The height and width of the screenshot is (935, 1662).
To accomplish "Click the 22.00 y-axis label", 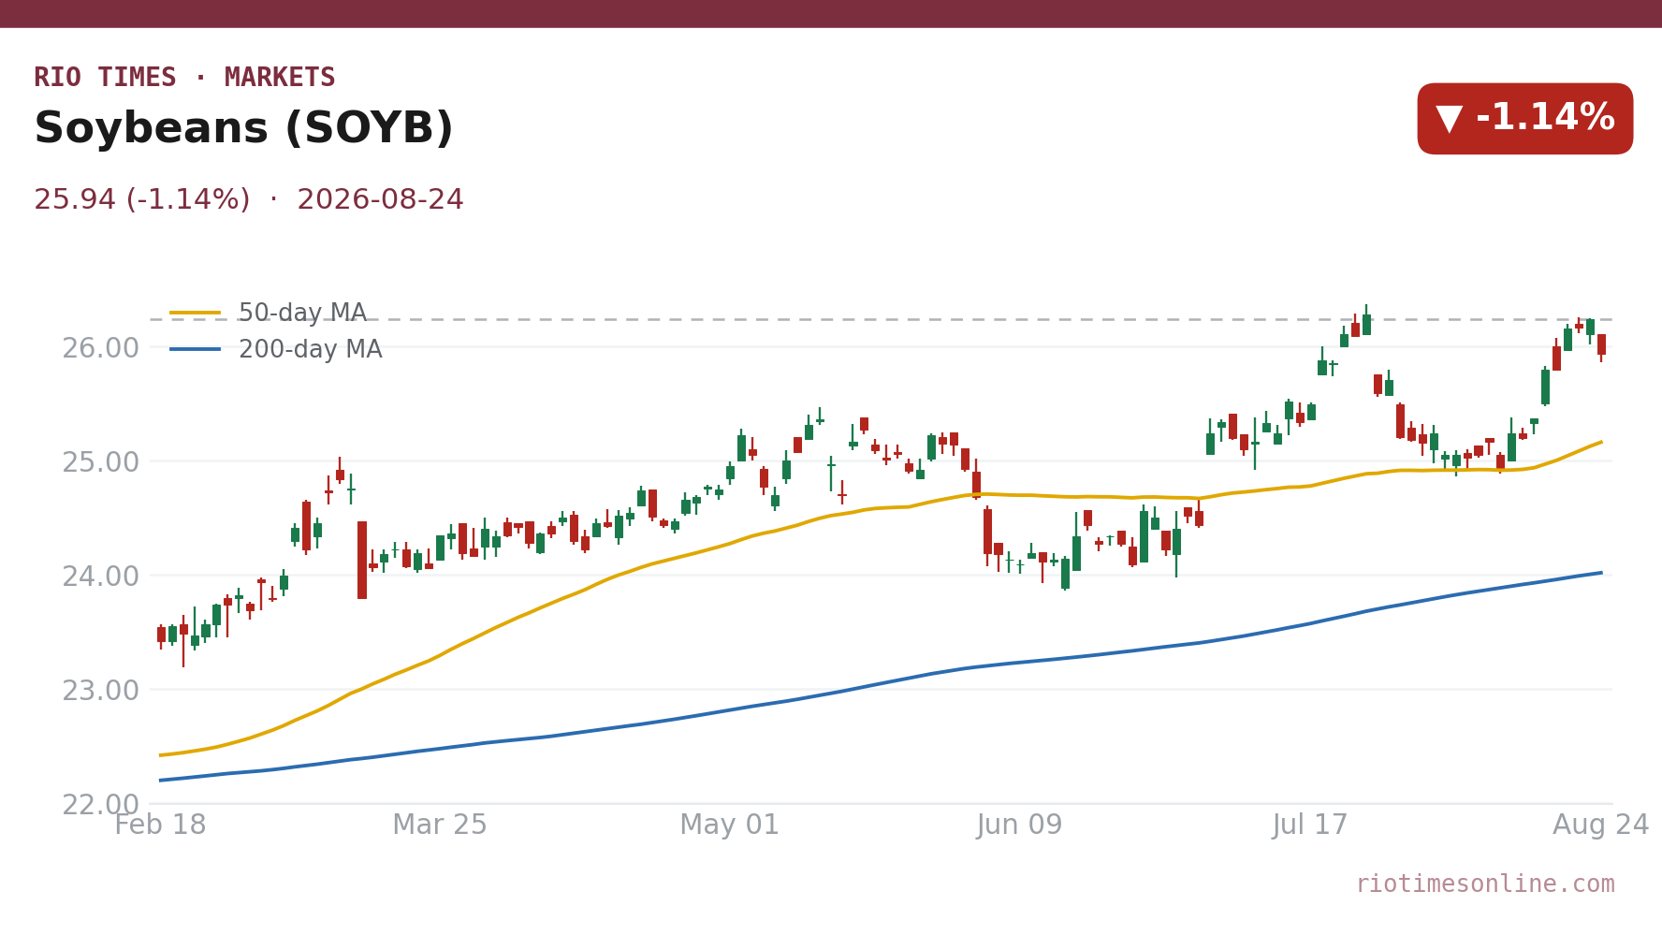I will 100,805.
